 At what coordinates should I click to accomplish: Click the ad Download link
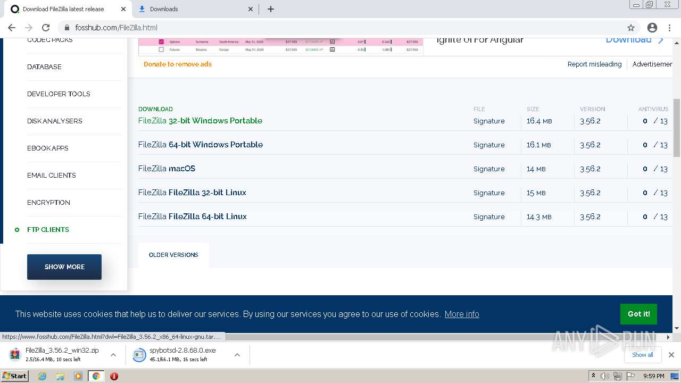[x=635, y=40]
